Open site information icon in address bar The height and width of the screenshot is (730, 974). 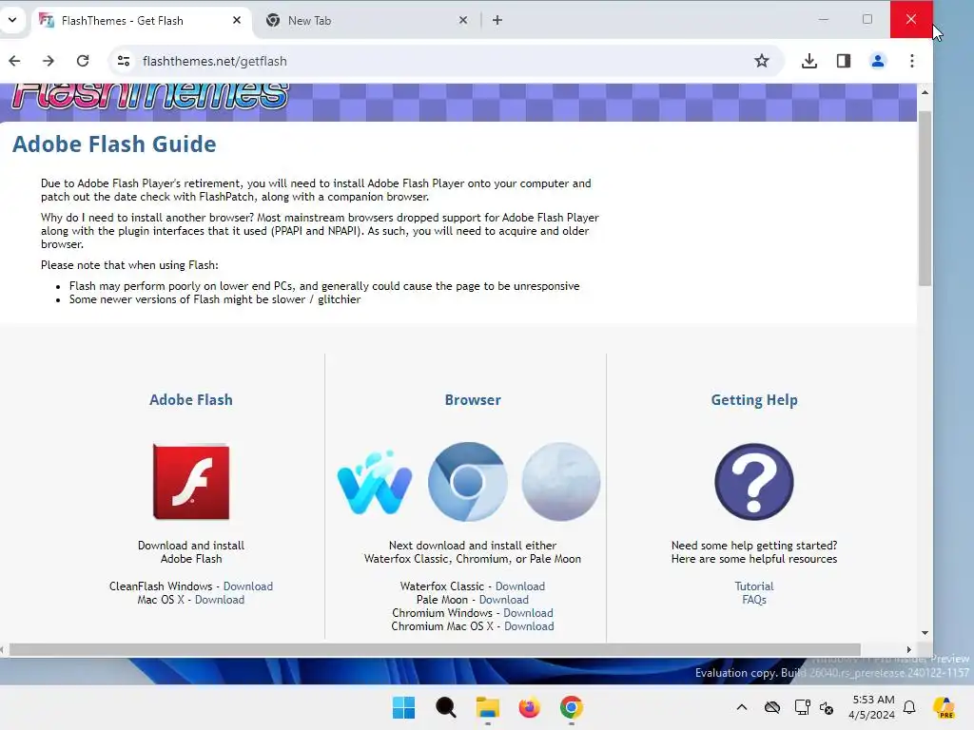coord(124,61)
